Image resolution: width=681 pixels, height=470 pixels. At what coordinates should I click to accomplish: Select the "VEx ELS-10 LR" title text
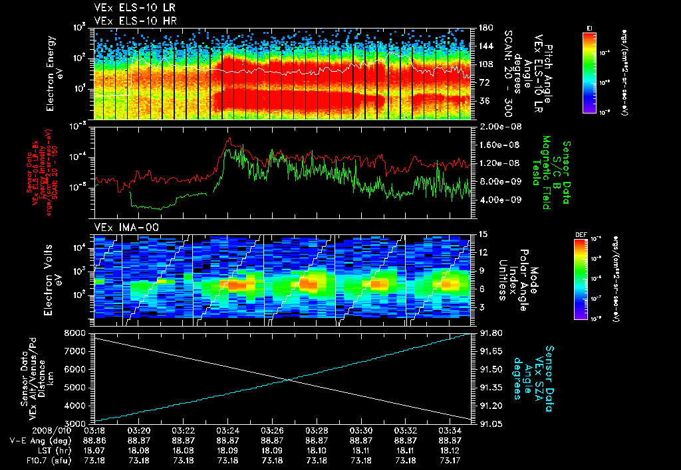pos(134,8)
